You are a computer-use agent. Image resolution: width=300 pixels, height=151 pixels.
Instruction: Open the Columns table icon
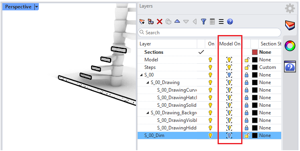(212, 22)
